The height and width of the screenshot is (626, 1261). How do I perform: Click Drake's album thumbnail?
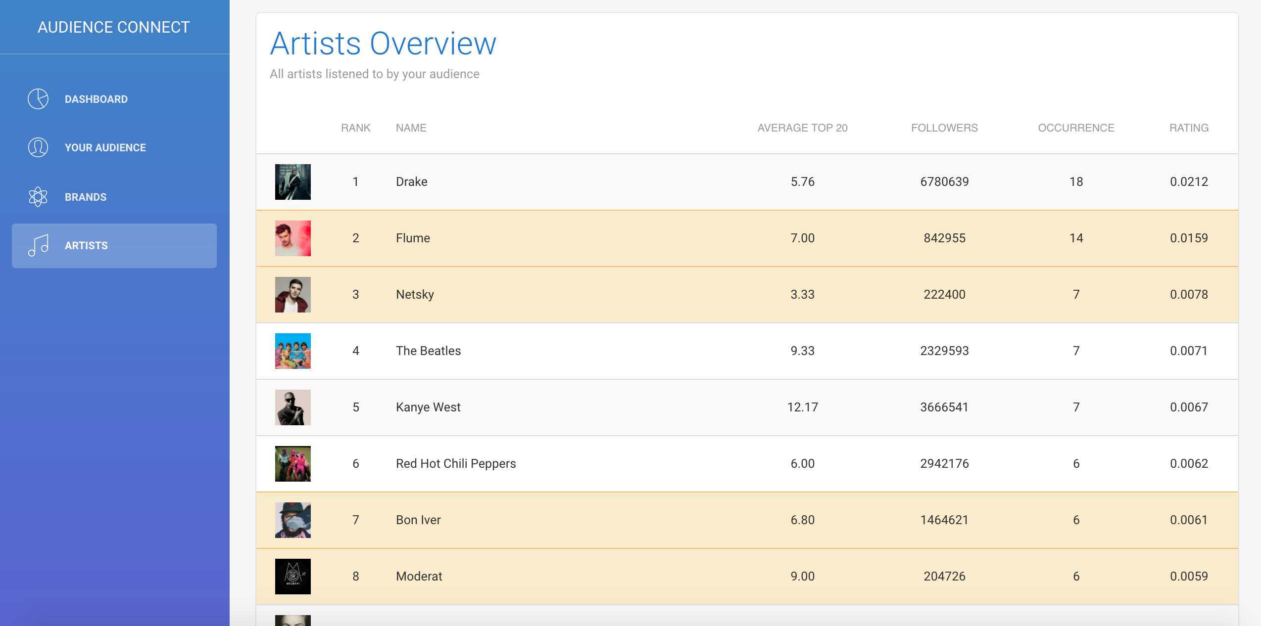tap(292, 182)
